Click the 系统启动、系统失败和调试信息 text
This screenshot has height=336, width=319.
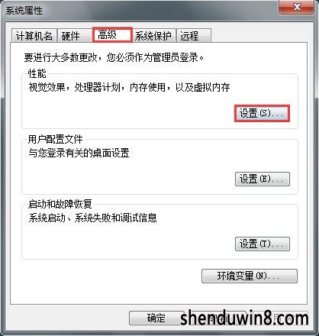(x=92, y=218)
